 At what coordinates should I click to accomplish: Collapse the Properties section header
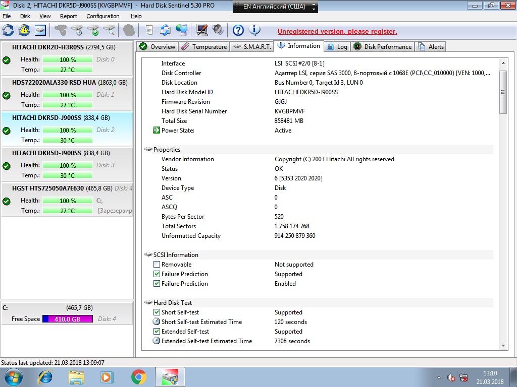[318, 149]
